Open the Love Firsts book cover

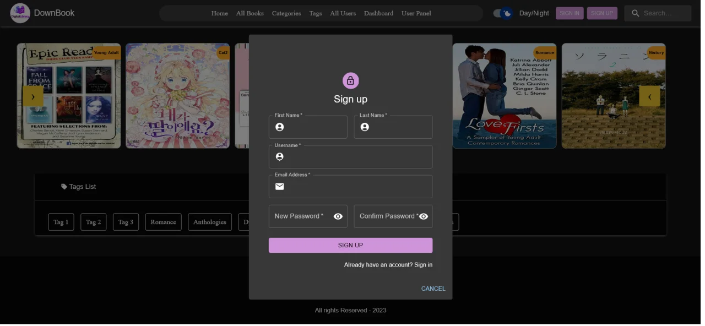[505, 96]
